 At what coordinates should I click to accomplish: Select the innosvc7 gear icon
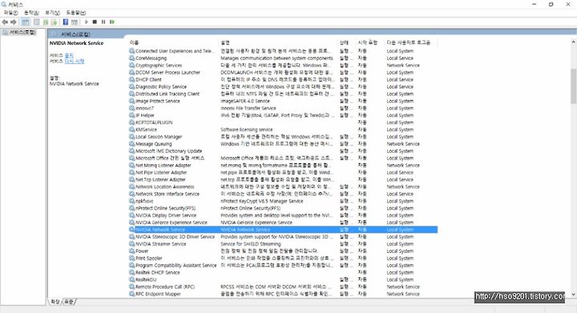pyautogui.click(x=131, y=108)
